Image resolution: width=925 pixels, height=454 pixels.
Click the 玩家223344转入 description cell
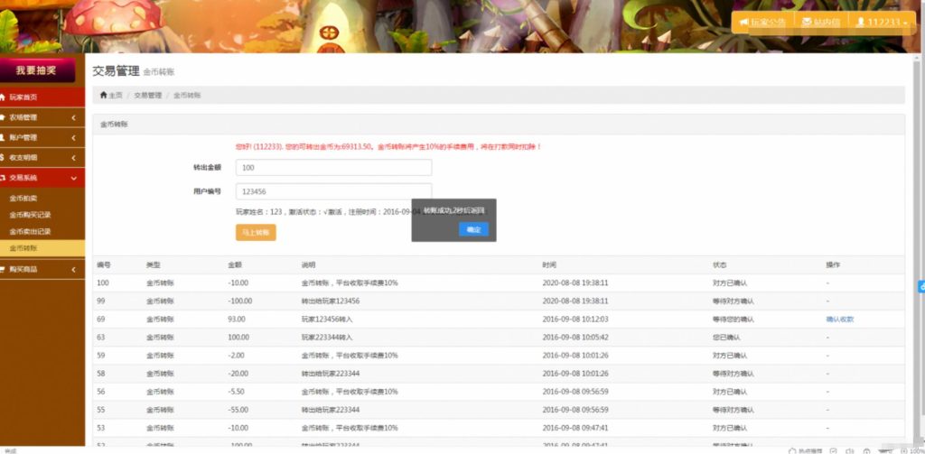(x=327, y=338)
